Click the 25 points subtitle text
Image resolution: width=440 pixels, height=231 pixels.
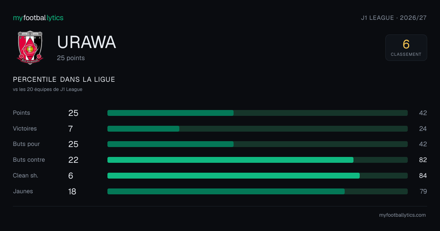(x=71, y=58)
